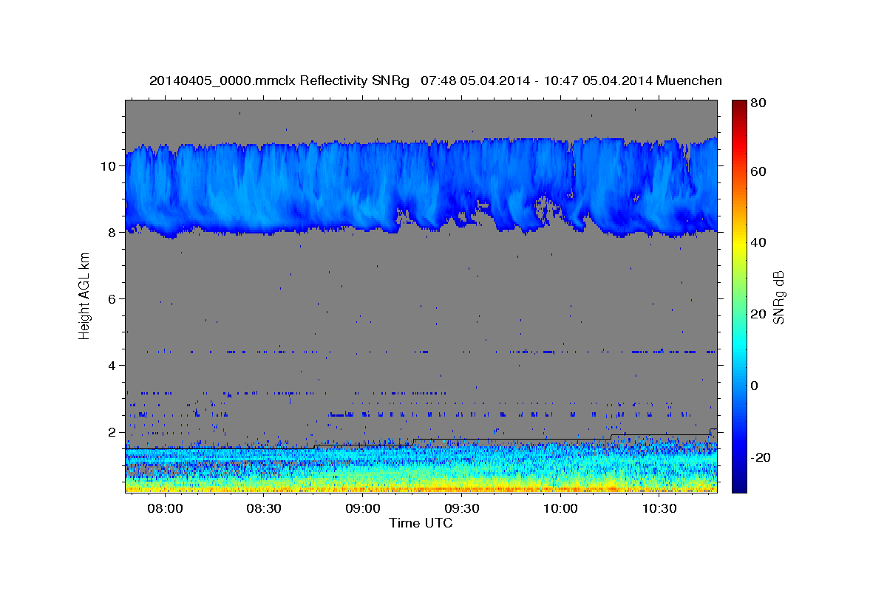The height and width of the screenshot is (591, 887).
Task: Click the plot title text "20140405_0000.mmclx Reflectivity SNRg"
Action: tap(279, 81)
